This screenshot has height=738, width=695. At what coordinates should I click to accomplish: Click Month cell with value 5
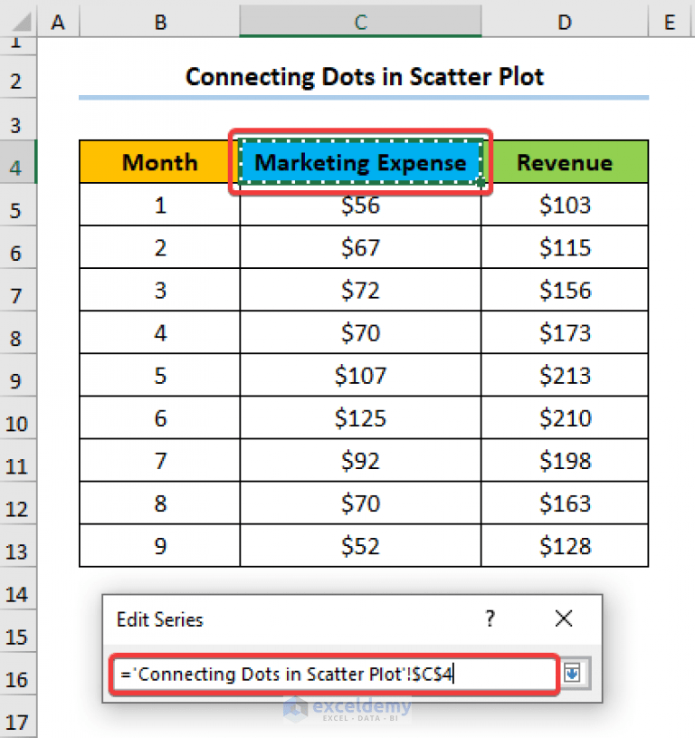point(160,375)
